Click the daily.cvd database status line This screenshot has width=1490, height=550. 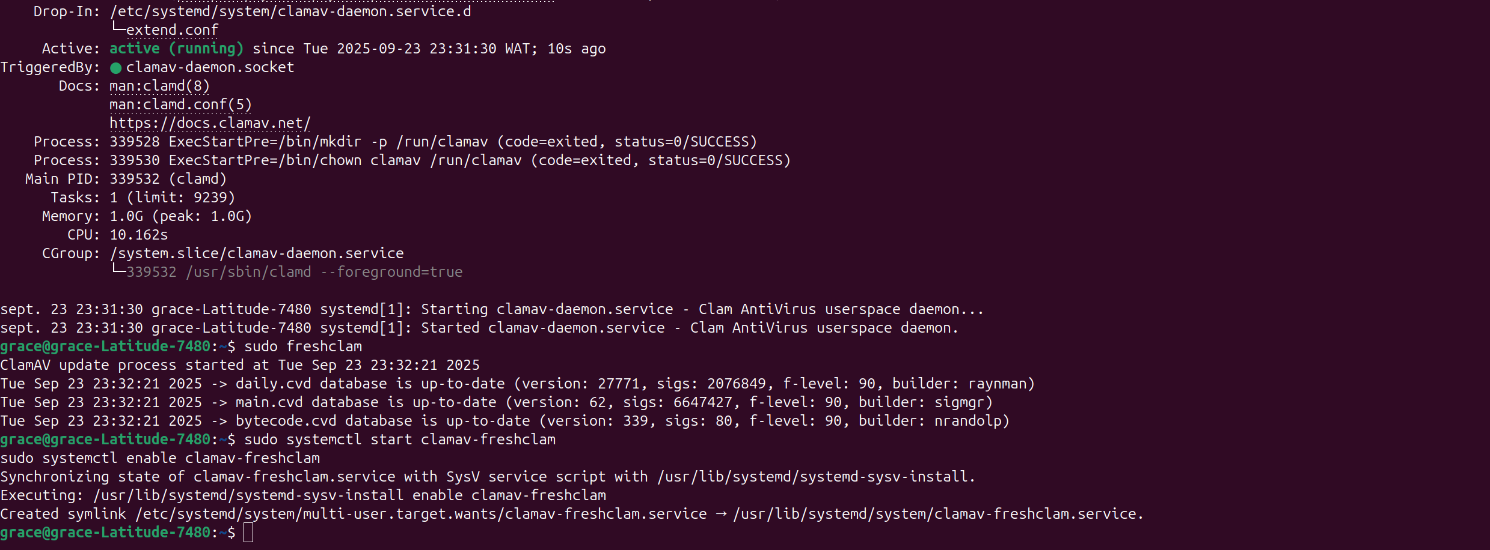[517, 384]
